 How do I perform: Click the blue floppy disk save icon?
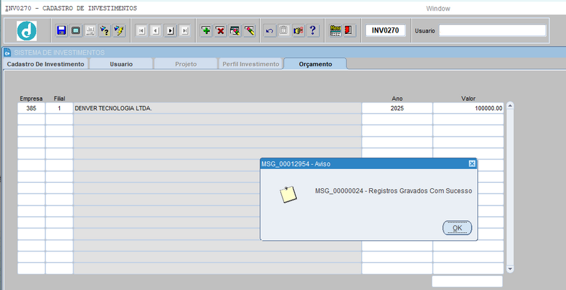tap(61, 31)
